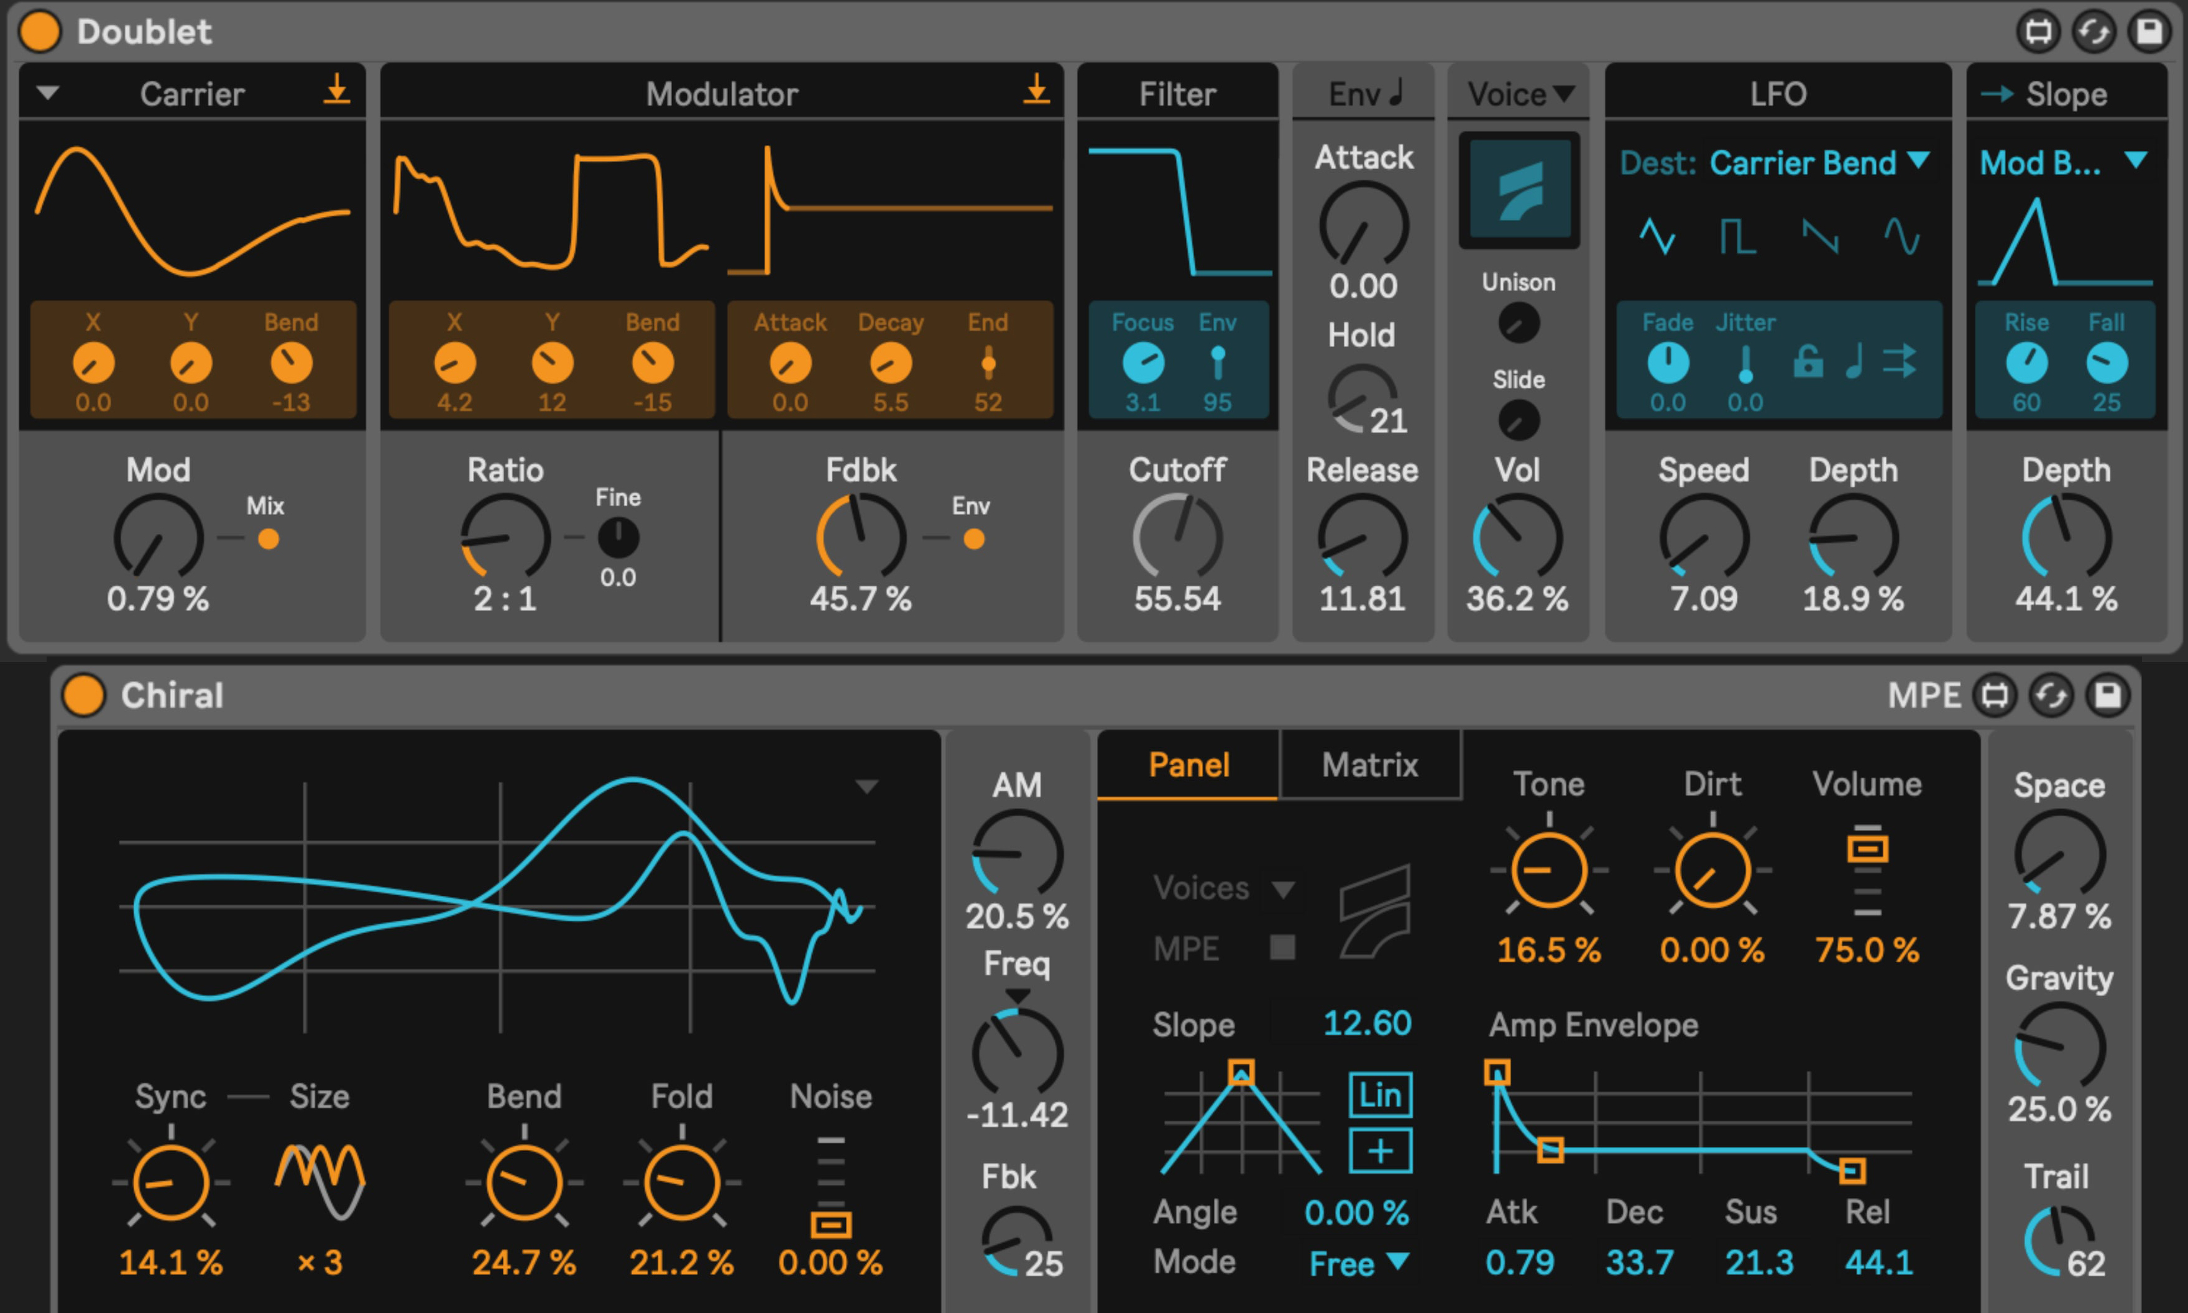The height and width of the screenshot is (1313, 2188).
Task: Click Angle value 0.00 % field
Action: 1356,1212
